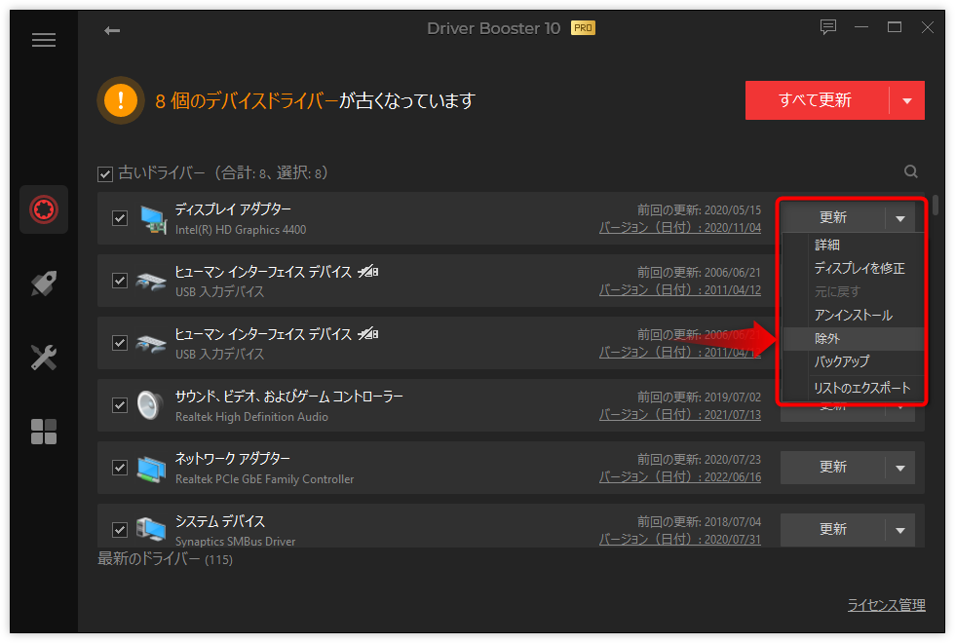
Task: Open the Action Center grid icon
Action: pos(44,432)
